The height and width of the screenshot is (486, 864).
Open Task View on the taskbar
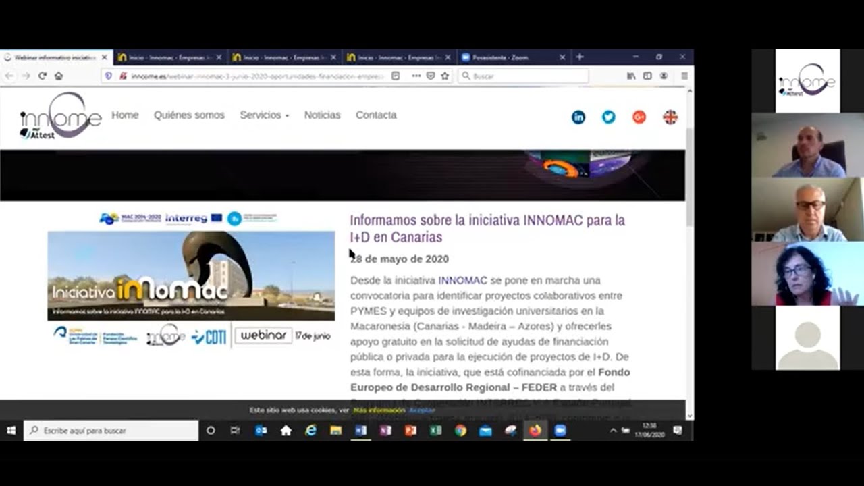pyautogui.click(x=235, y=430)
